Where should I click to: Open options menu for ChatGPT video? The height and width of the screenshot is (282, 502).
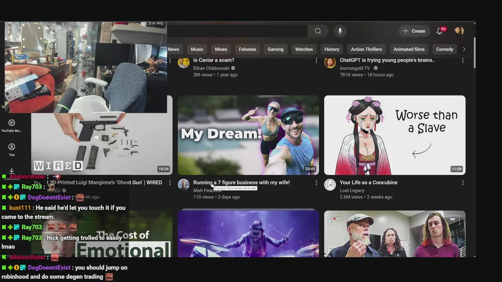[463, 61]
